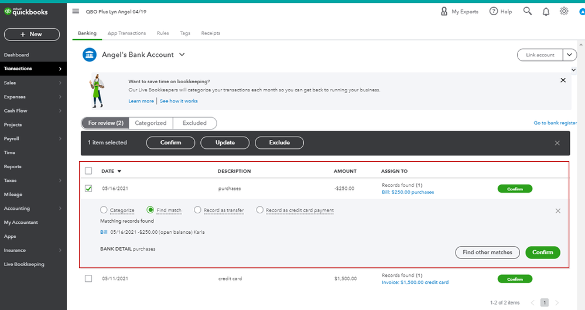Open the Receipts tab
The height and width of the screenshot is (310, 585).
(x=211, y=33)
